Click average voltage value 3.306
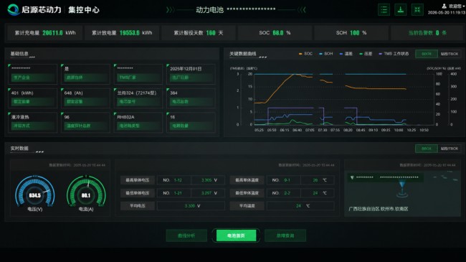 189,206
